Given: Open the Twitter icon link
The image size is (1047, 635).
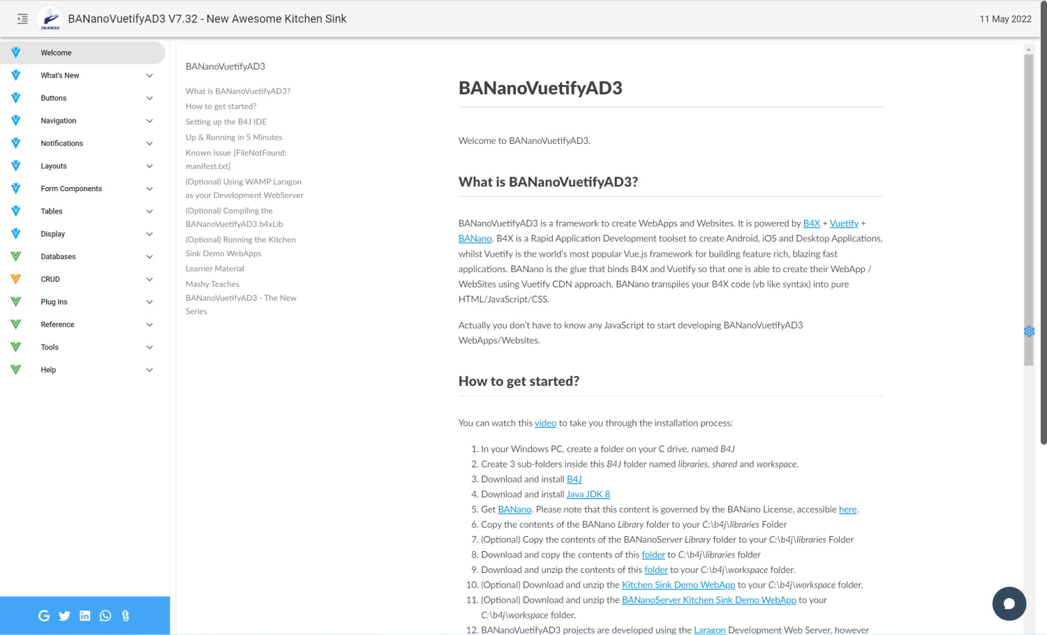Looking at the screenshot, I should pos(64,615).
